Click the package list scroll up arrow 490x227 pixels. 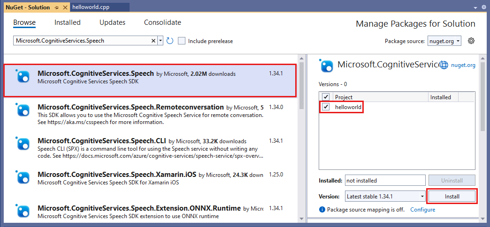pyautogui.click(x=301, y=58)
